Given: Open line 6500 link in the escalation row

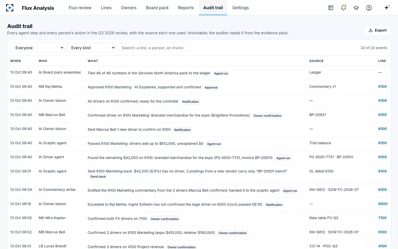Looking at the screenshot, I should click(383, 204).
